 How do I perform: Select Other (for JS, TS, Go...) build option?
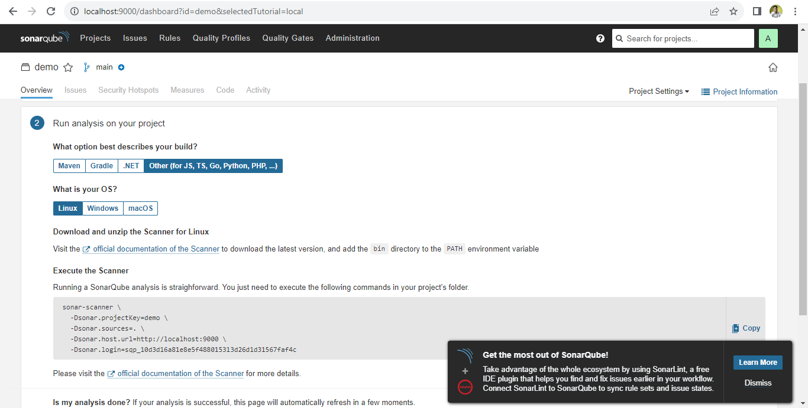click(x=214, y=166)
